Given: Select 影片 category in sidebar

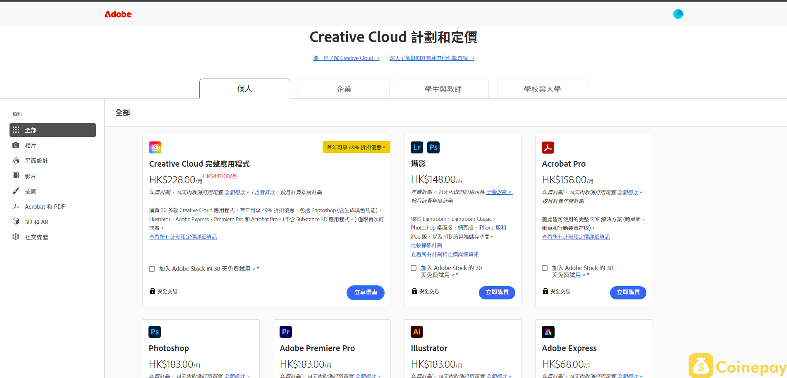Looking at the screenshot, I should tap(53, 176).
